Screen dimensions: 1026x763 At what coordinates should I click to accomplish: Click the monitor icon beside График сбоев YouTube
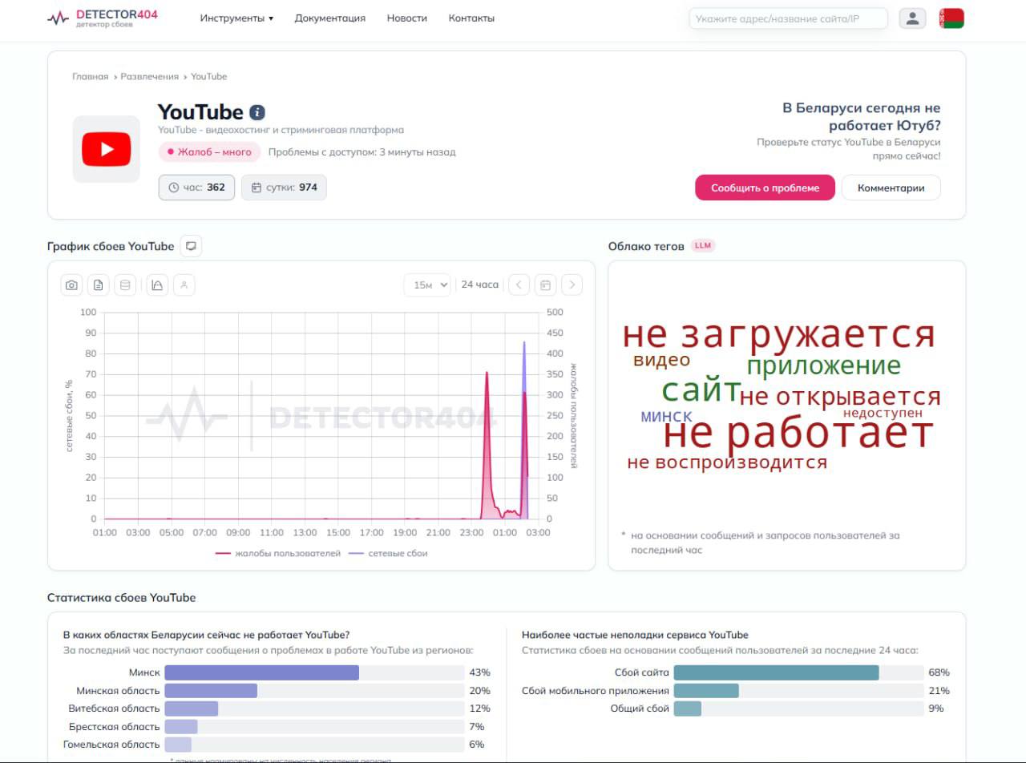[191, 246]
